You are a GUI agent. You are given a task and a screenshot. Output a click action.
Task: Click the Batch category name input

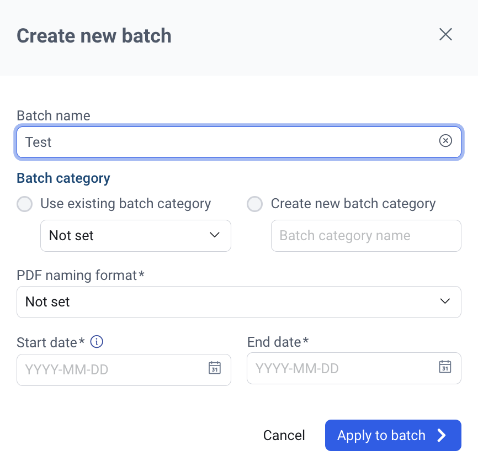(365, 236)
